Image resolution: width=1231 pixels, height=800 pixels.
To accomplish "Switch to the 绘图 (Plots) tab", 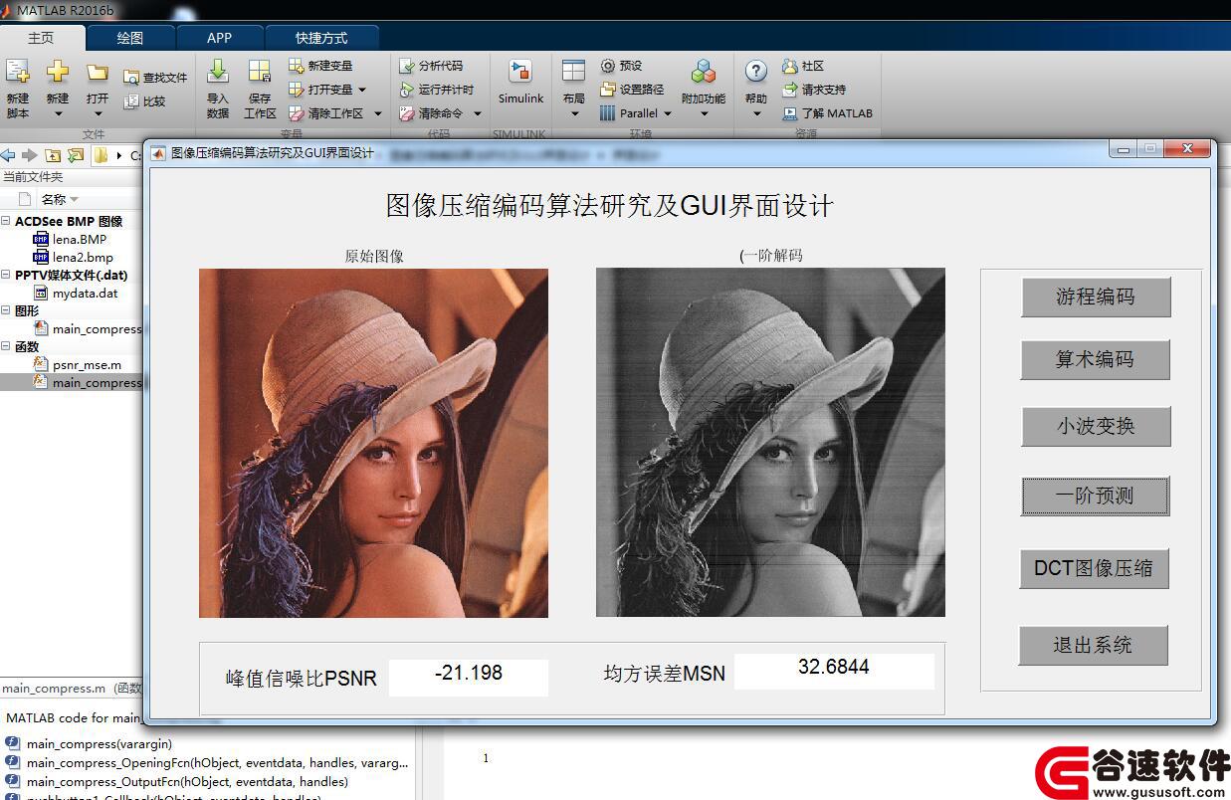I will (130, 38).
